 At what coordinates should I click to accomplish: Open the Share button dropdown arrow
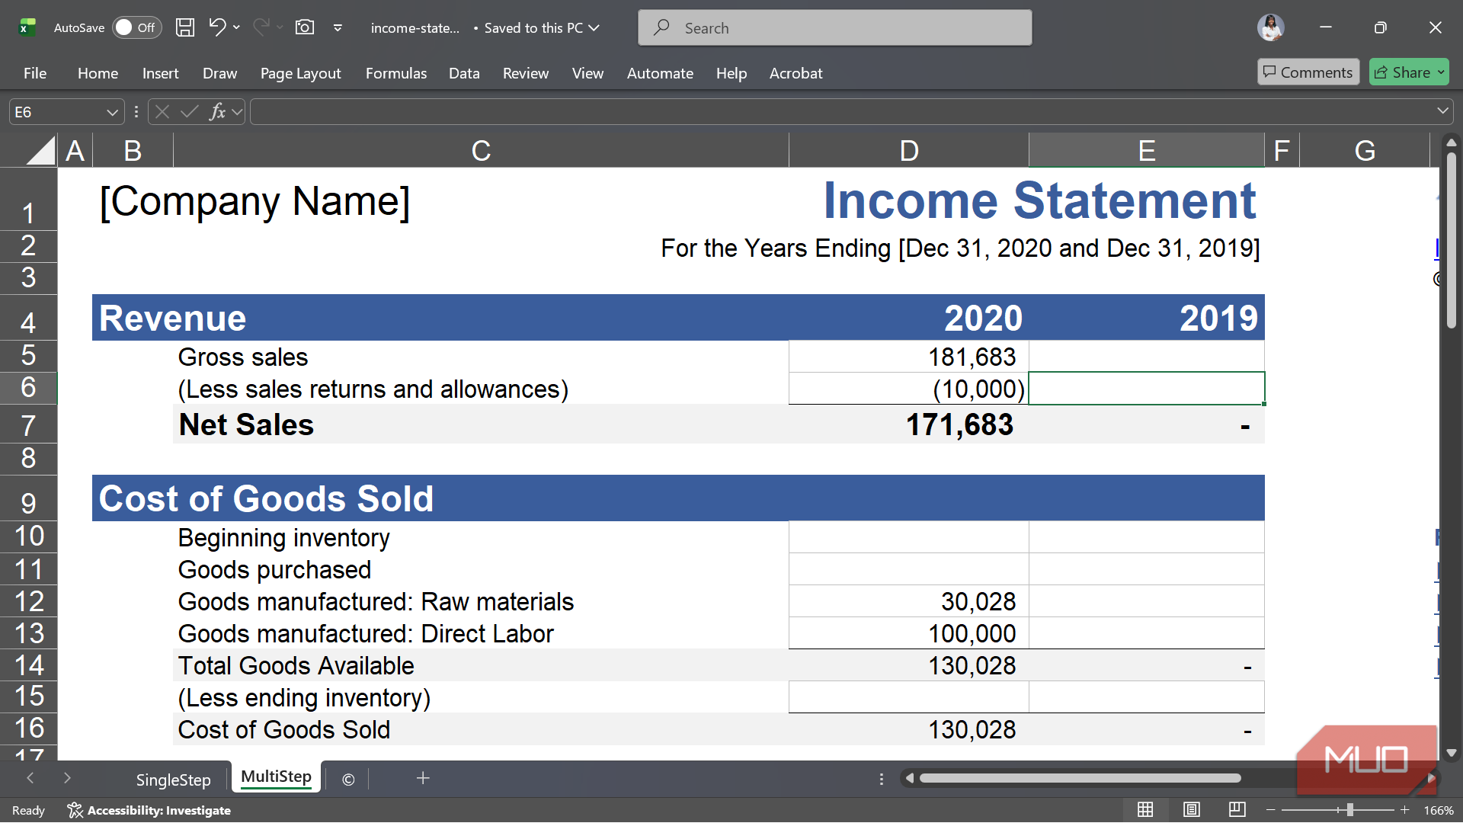pos(1441,72)
